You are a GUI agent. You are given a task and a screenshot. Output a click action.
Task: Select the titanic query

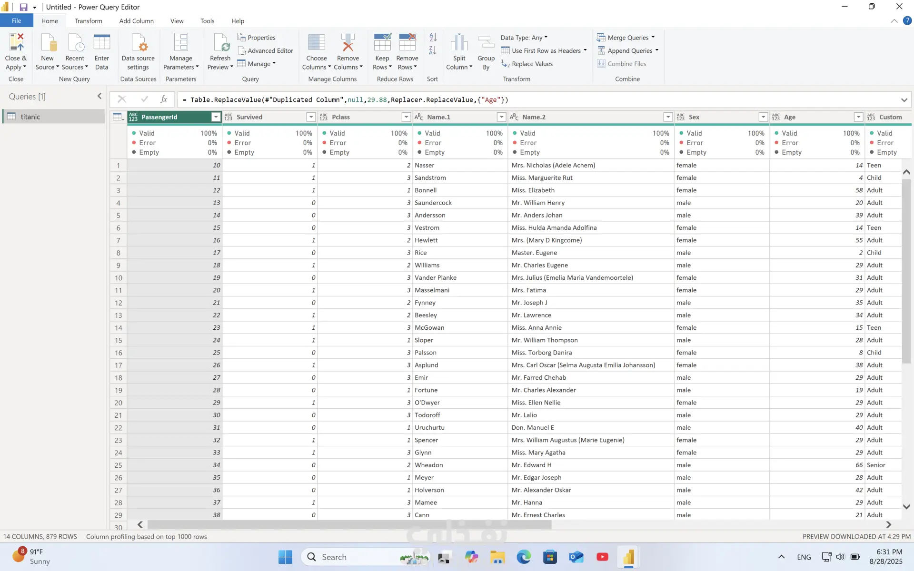[x=30, y=117]
